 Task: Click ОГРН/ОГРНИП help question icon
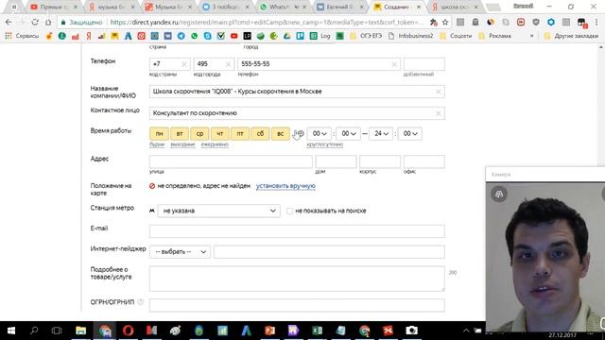click(x=141, y=302)
